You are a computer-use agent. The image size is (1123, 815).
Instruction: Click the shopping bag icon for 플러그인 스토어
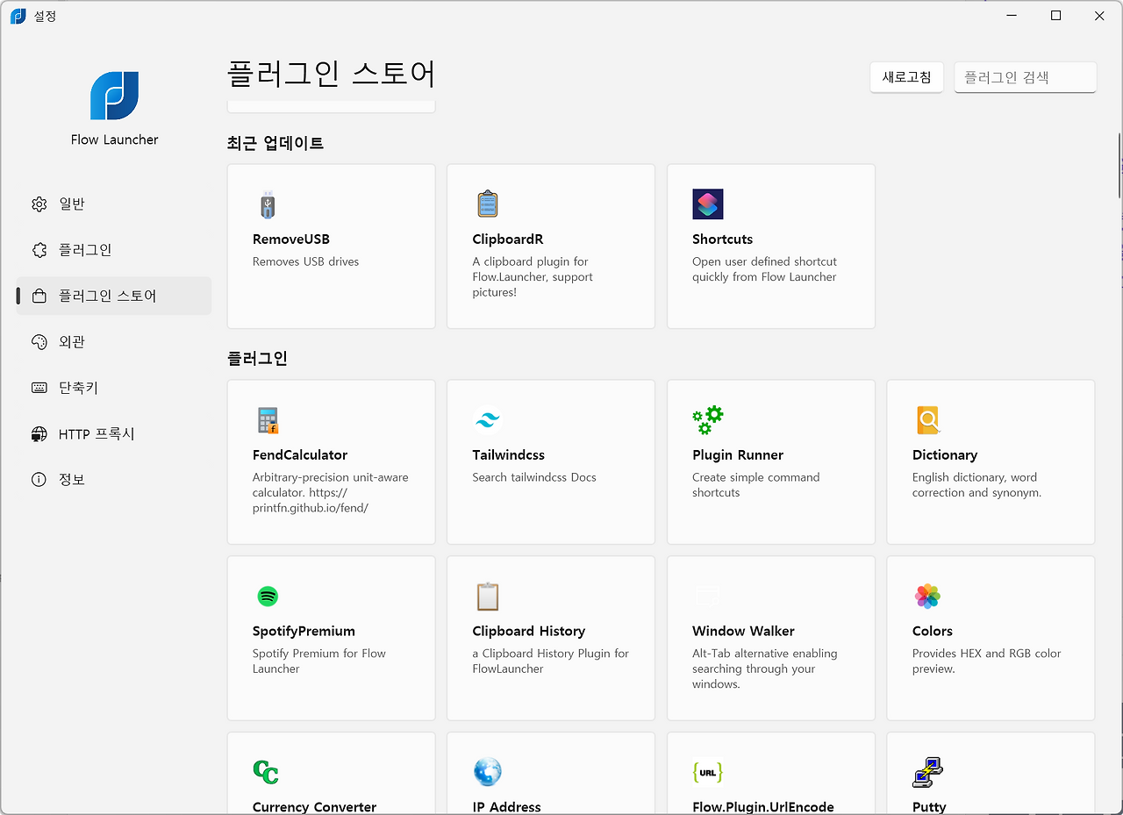coord(39,297)
